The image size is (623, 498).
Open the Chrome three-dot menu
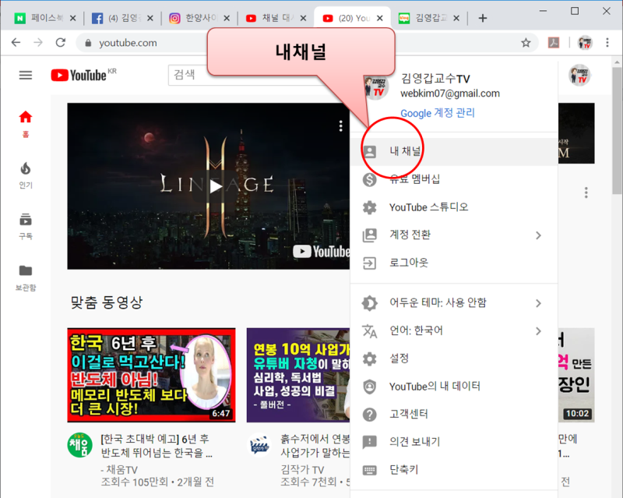[x=607, y=43]
